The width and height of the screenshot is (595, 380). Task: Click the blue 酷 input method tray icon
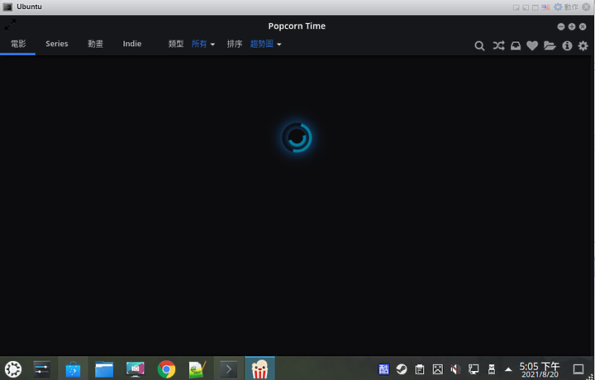click(x=383, y=368)
